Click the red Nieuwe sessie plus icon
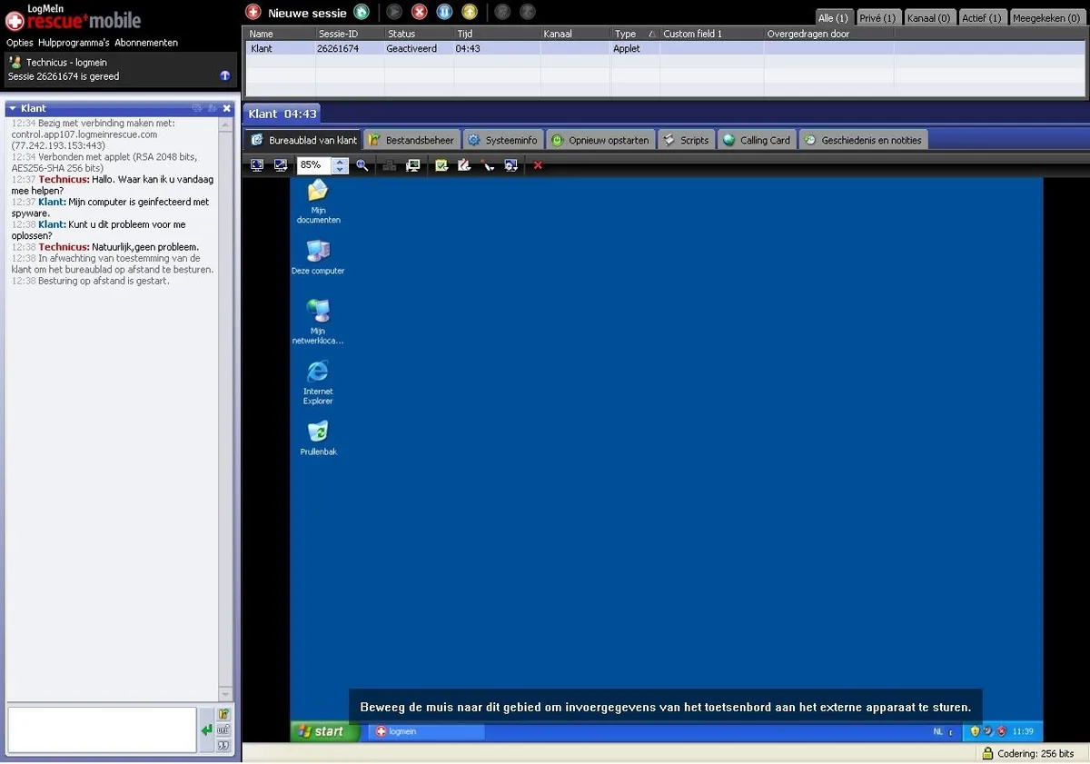Viewport: 1090px width, 764px height. 253,13
